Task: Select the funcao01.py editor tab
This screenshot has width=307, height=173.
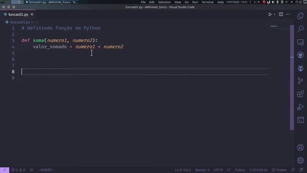Action: tap(18, 14)
